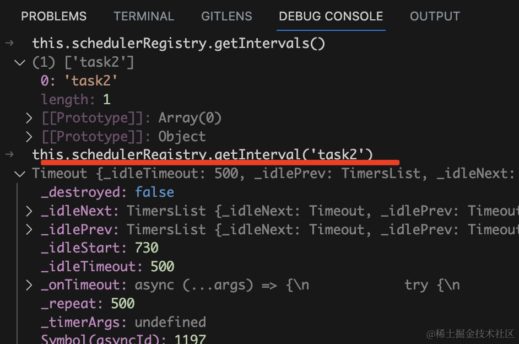Image resolution: width=519 pixels, height=344 pixels.
Task: Collapse the (1) ['task2'] array result
Action: pos(20,63)
